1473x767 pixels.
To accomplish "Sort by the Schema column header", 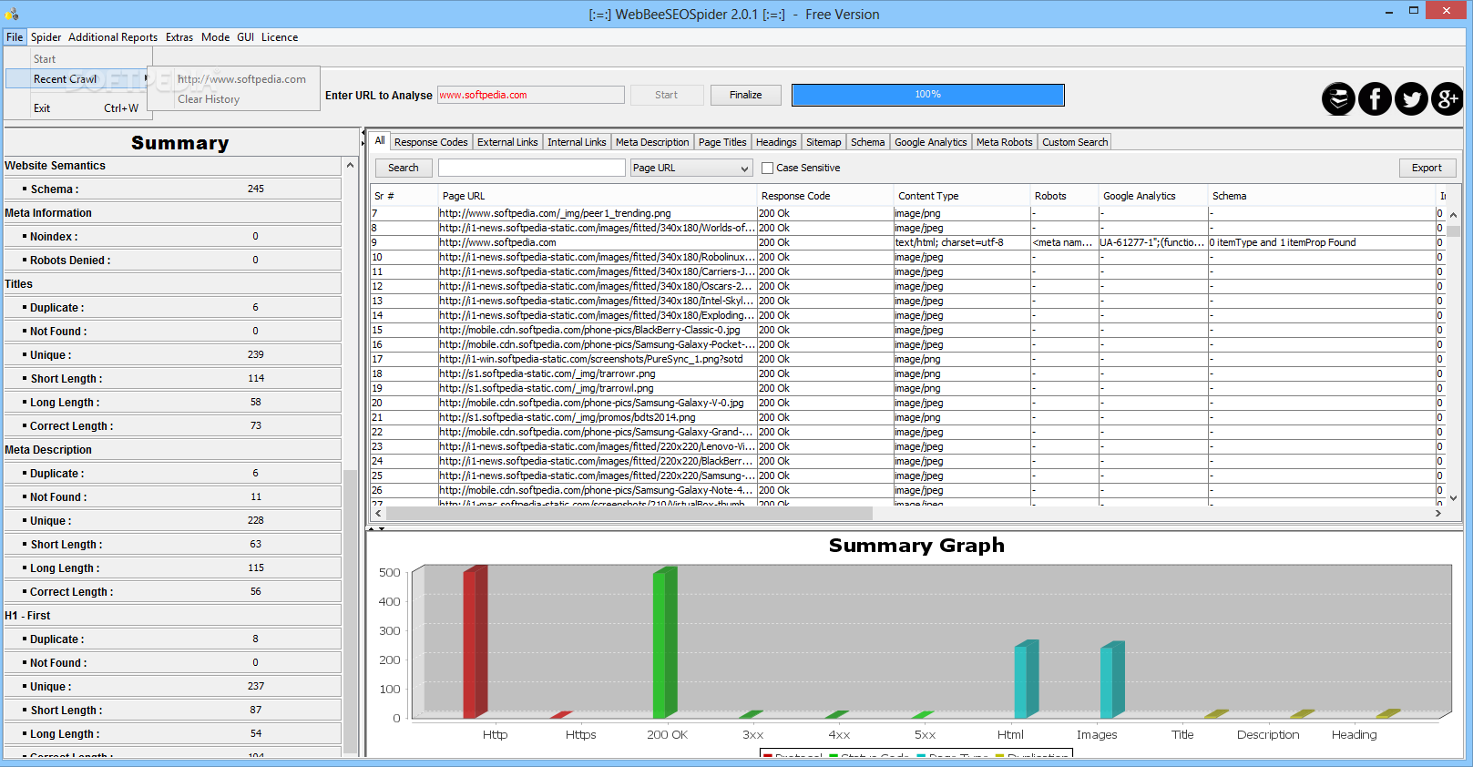I will click(x=1321, y=196).
